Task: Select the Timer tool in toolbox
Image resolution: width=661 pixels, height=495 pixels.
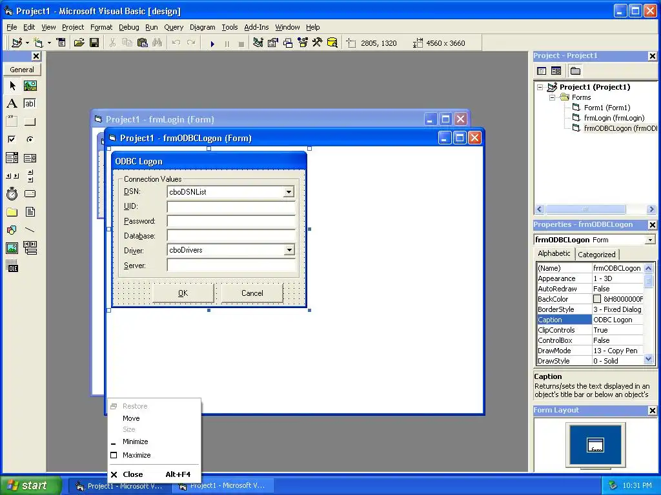Action: click(x=12, y=193)
